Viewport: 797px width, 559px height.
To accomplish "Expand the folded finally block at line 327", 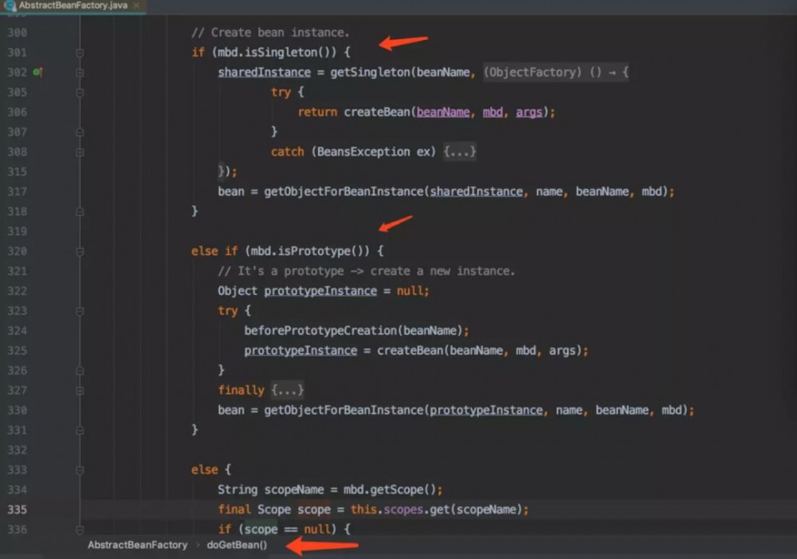I will pyautogui.click(x=80, y=391).
